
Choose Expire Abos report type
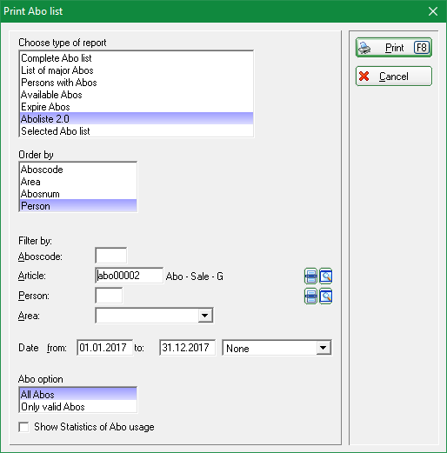tap(137, 107)
